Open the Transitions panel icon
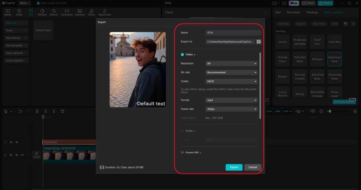Screen dimensions: 361x190 coord(67,12)
